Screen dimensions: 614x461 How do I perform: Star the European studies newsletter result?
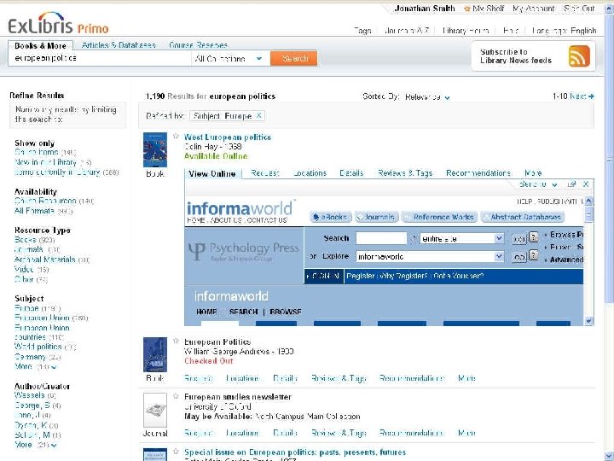pos(176,396)
